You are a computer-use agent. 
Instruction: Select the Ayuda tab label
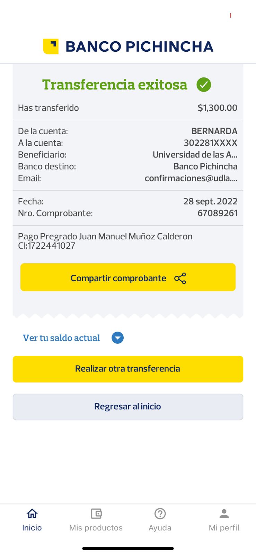(x=160, y=528)
